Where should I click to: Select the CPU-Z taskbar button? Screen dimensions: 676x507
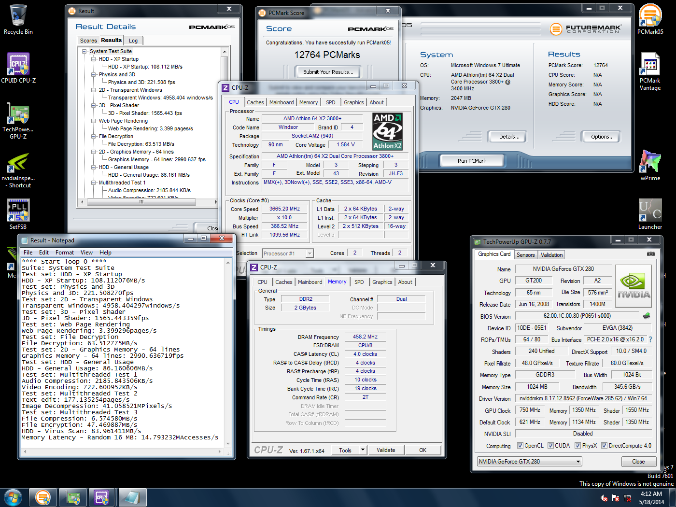101,497
